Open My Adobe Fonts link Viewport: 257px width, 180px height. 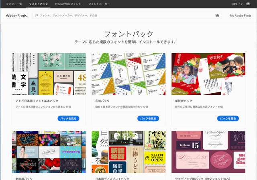coord(241,16)
